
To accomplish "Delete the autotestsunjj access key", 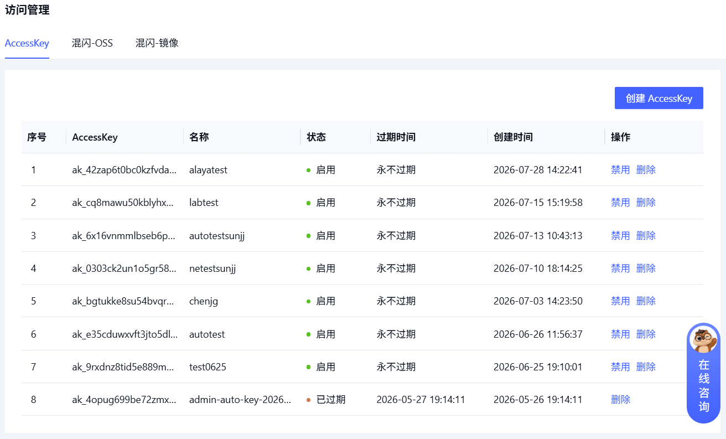I will [x=646, y=236].
